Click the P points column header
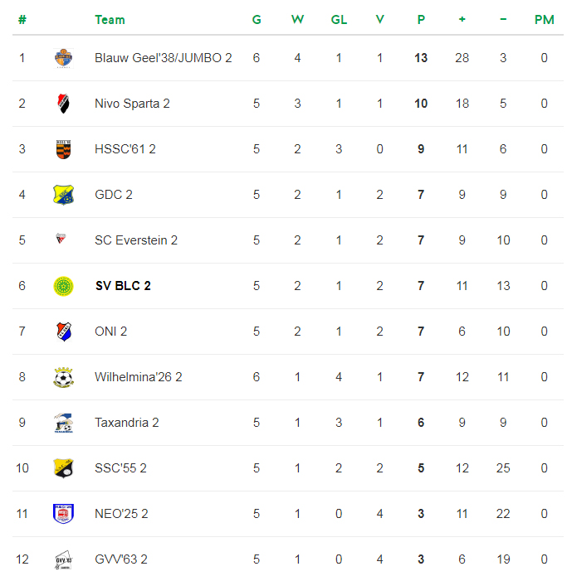The image size is (567, 581). coord(421,20)
